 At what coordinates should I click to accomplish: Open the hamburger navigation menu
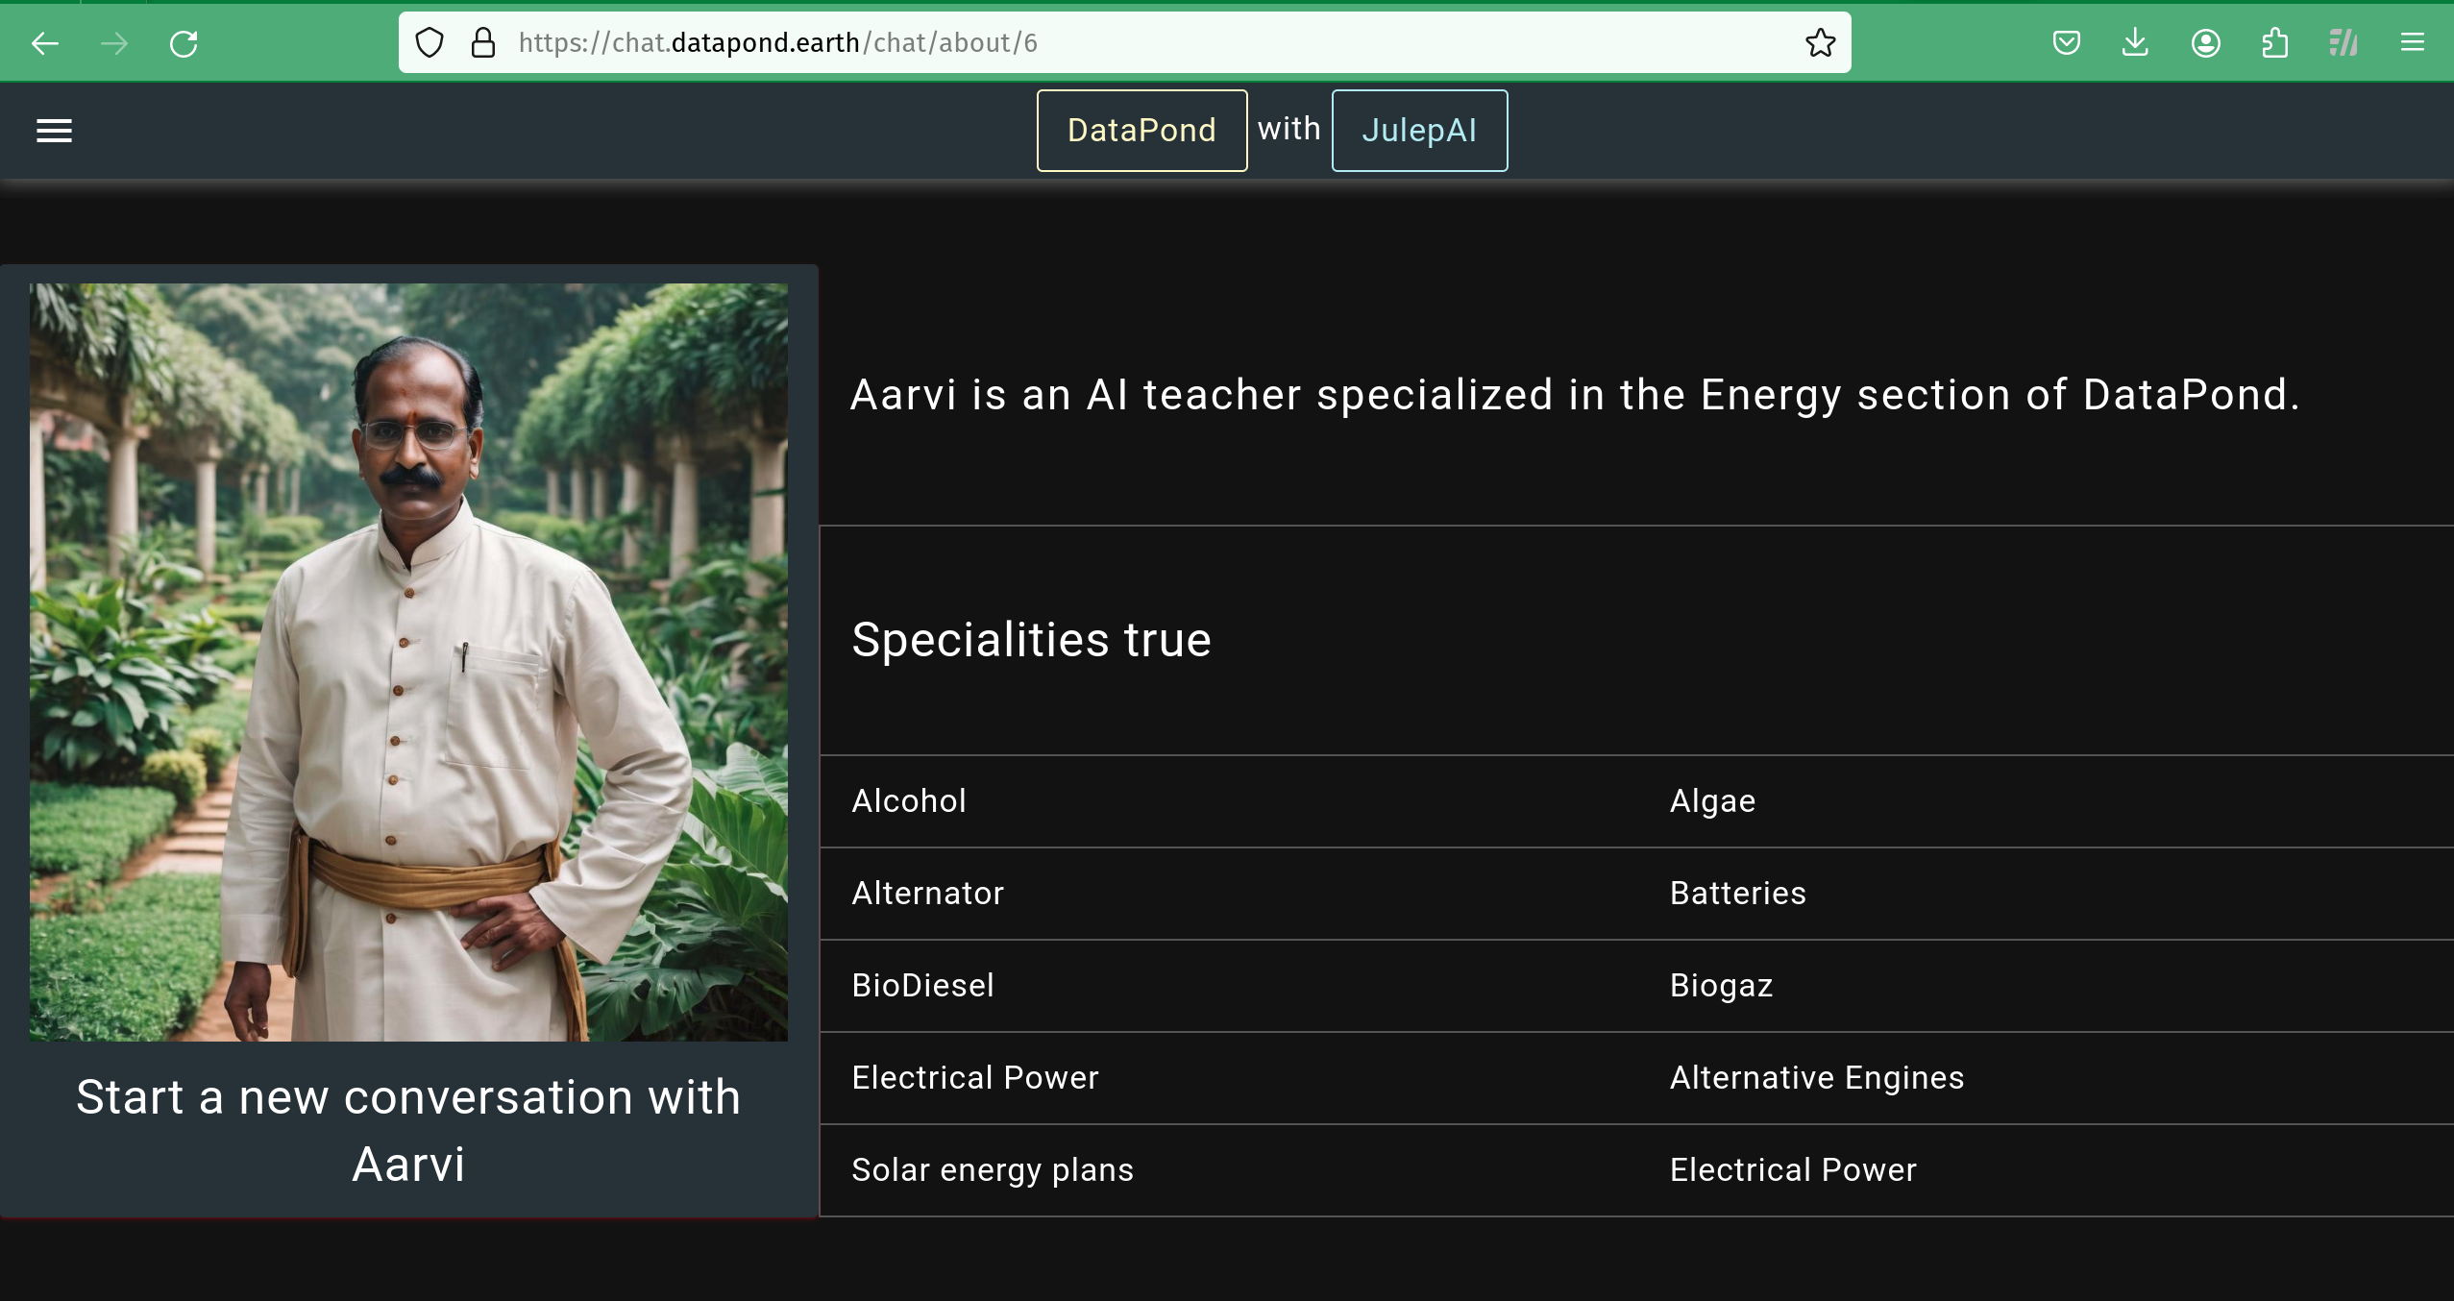(x=54, y=131)
